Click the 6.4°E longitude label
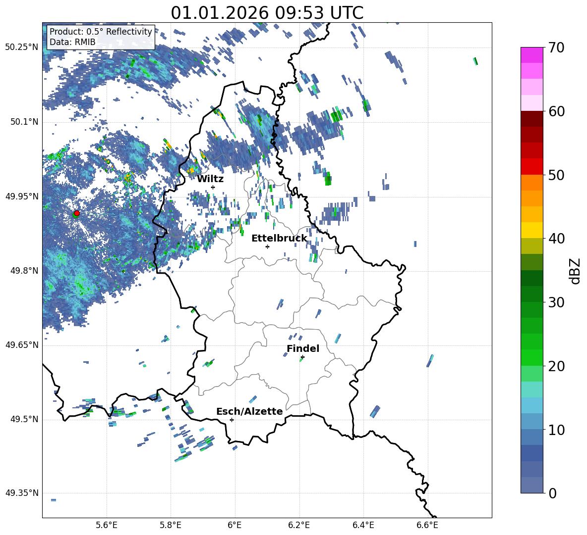587x535 pixels. [363, 526]
